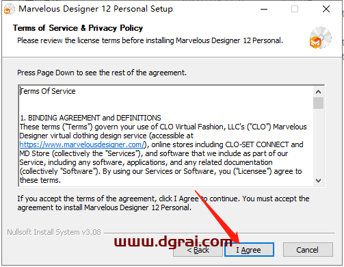This screenshot has height=267, width=344.
Task: Cancel the installation
Action: tap(308, 250)
